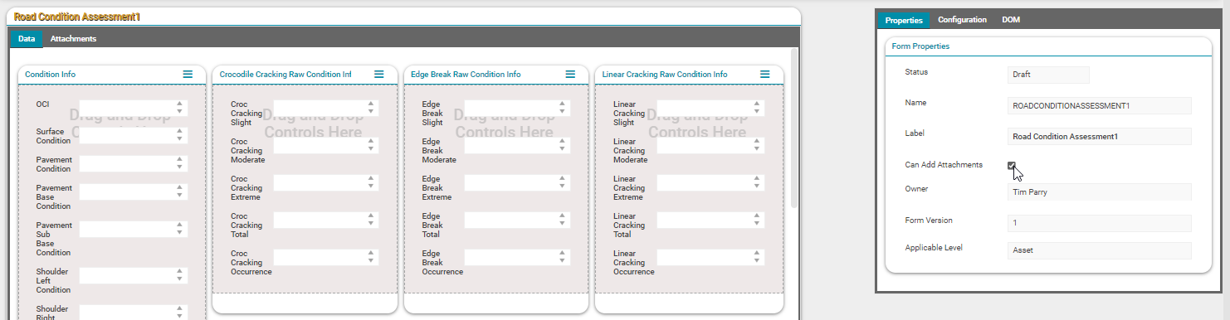Click the form Label input field
Image resolution: width=1230 pixels, height=320 pixels.
click(x=1099, y=136)
